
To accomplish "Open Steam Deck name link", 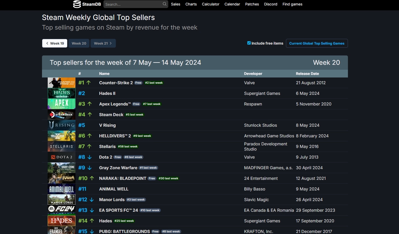I will pos(111,115).
